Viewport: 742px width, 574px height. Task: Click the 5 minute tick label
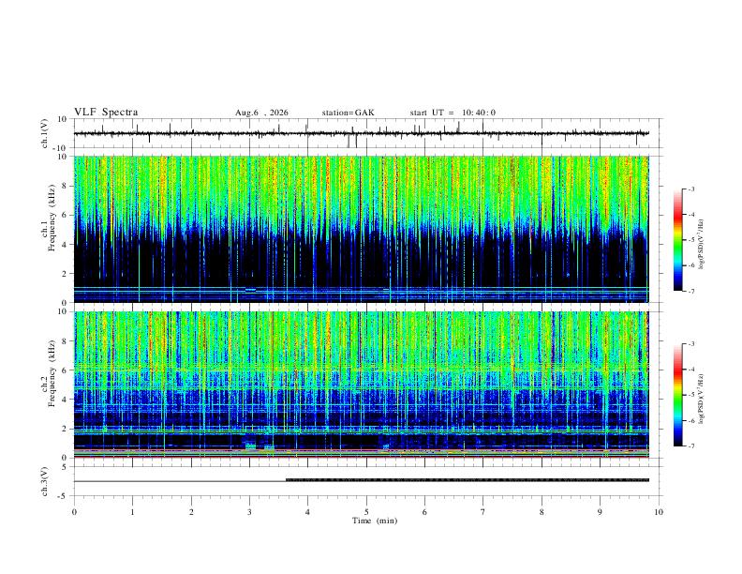pos(366,512)
